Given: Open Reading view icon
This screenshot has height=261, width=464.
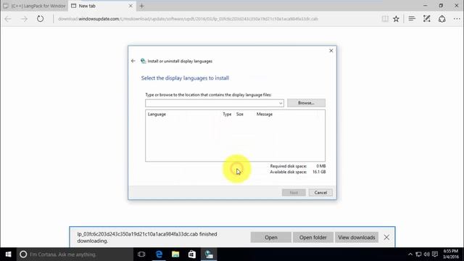Looking at the screenshot, I should pos(385,19).
